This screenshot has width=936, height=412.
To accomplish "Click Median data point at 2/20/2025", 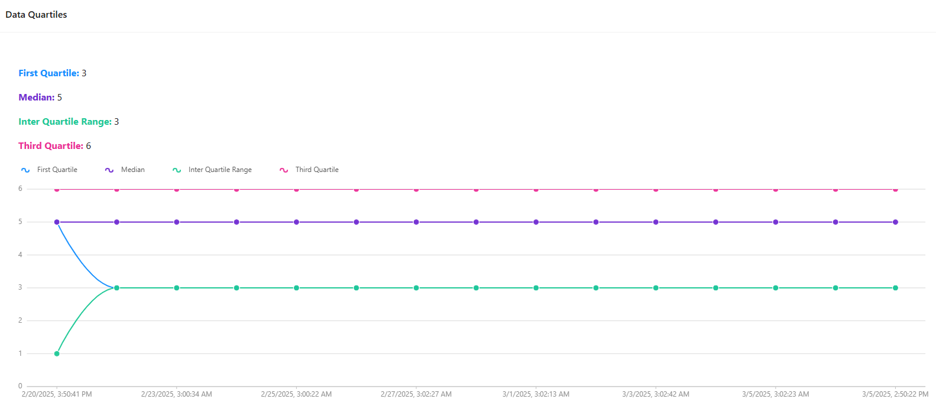I will 57,222.
